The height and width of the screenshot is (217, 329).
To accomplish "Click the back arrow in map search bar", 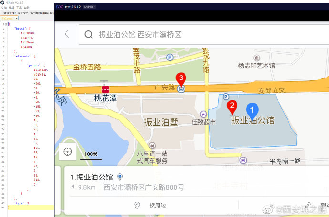I will [x=67, y=34].
